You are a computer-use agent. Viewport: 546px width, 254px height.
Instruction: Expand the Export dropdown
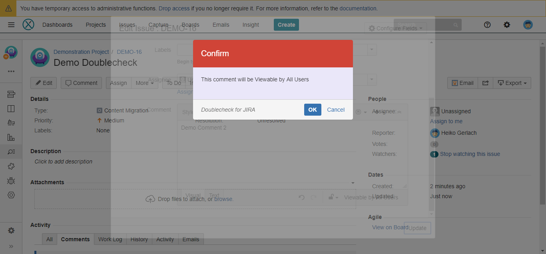(512, 83)
